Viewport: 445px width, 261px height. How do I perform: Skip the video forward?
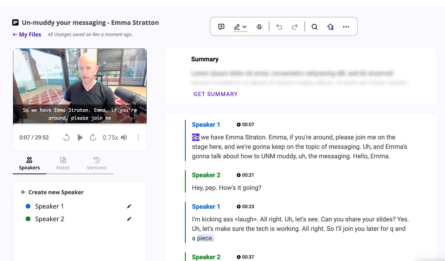pyautogui.click(x=93, y=137)
